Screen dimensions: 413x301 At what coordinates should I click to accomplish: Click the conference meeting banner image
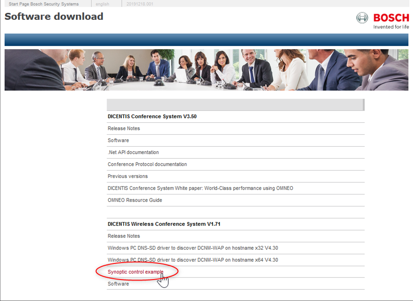[x=206, y=70]
